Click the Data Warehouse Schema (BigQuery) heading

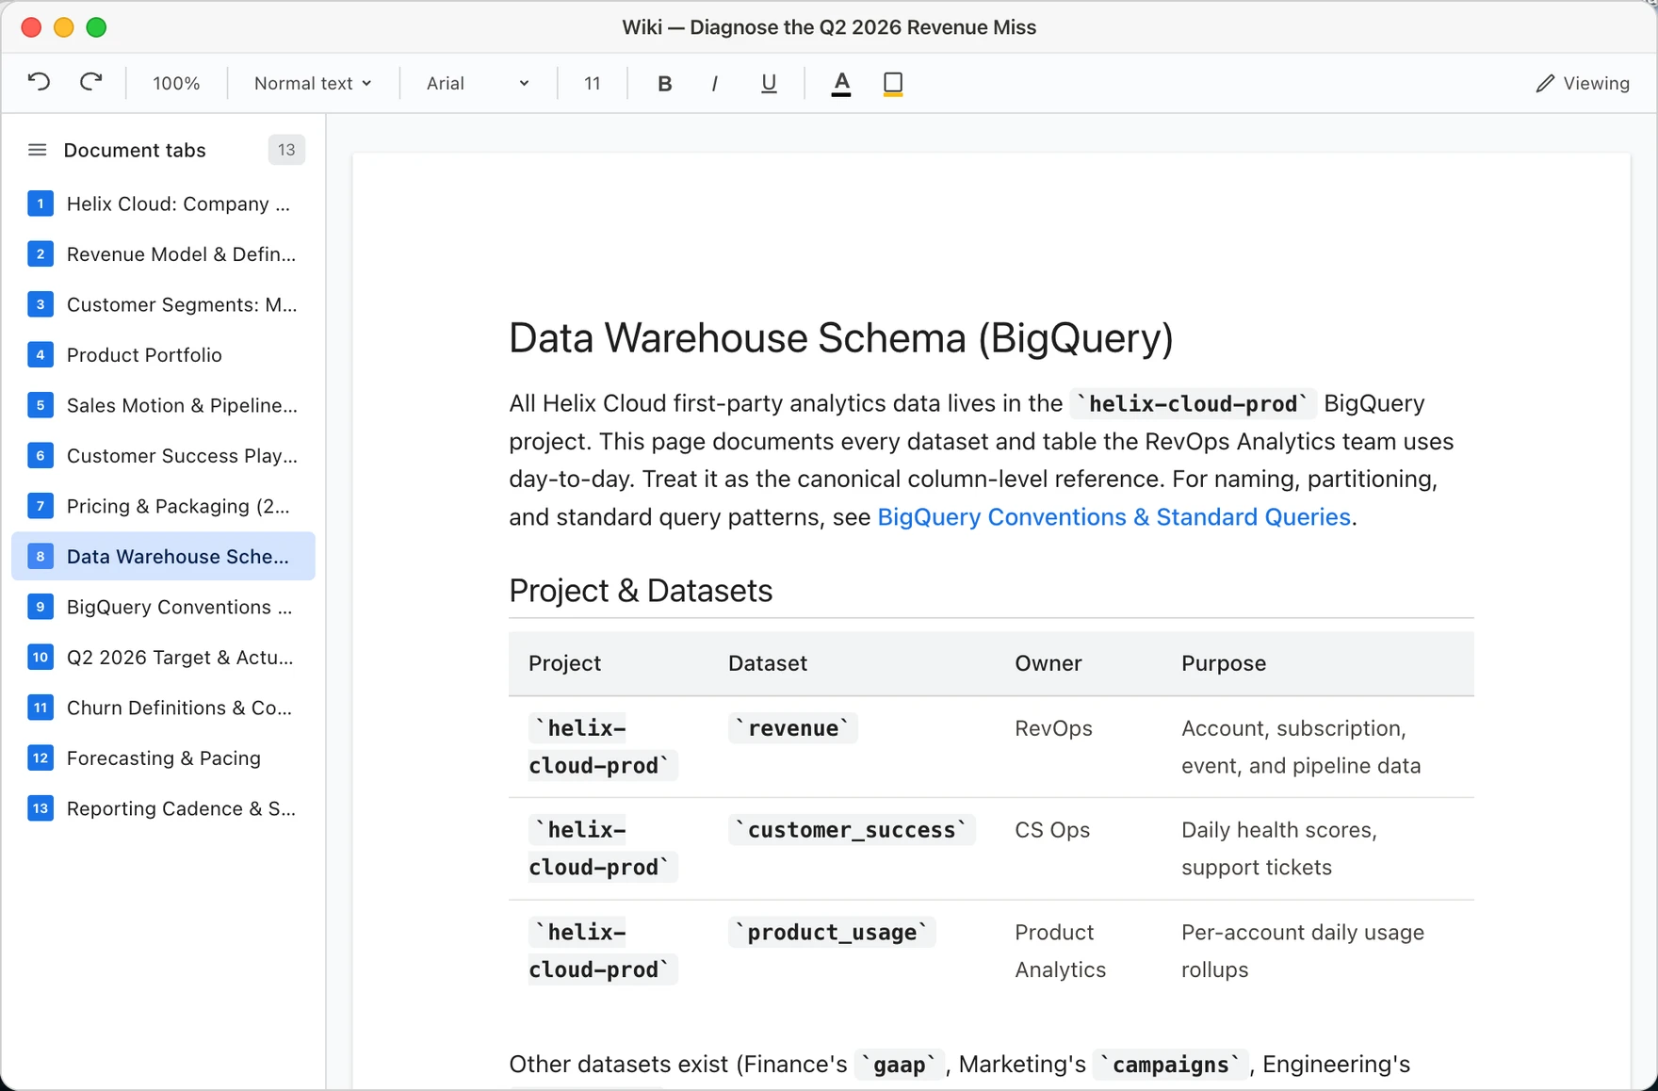[x=841, y=338]
